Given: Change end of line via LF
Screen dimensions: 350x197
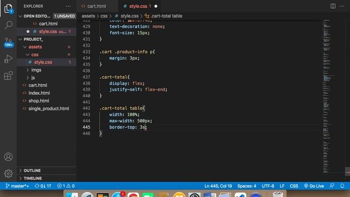Looking at the screenshot, I should [282, 186].
